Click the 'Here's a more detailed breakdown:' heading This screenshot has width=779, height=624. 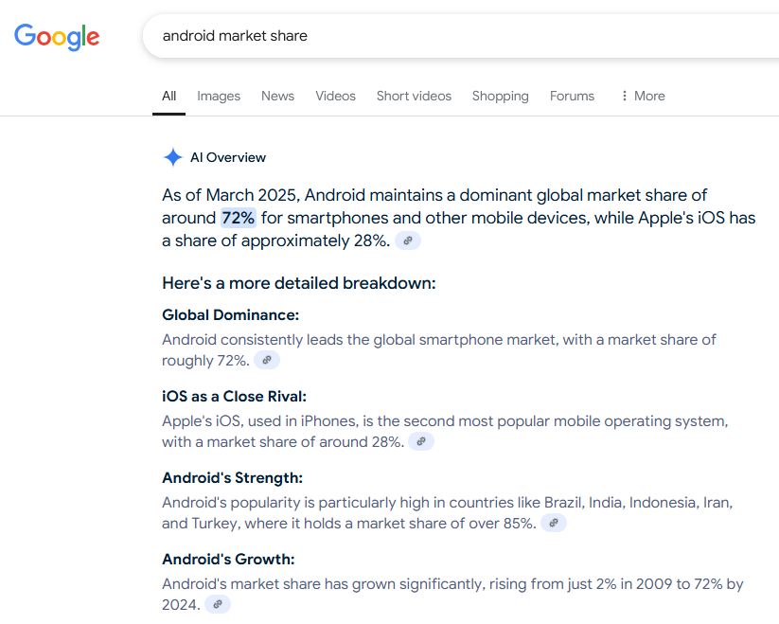[298, 283]
